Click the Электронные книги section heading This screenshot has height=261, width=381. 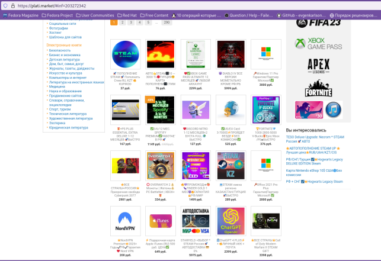coord(64,45)
